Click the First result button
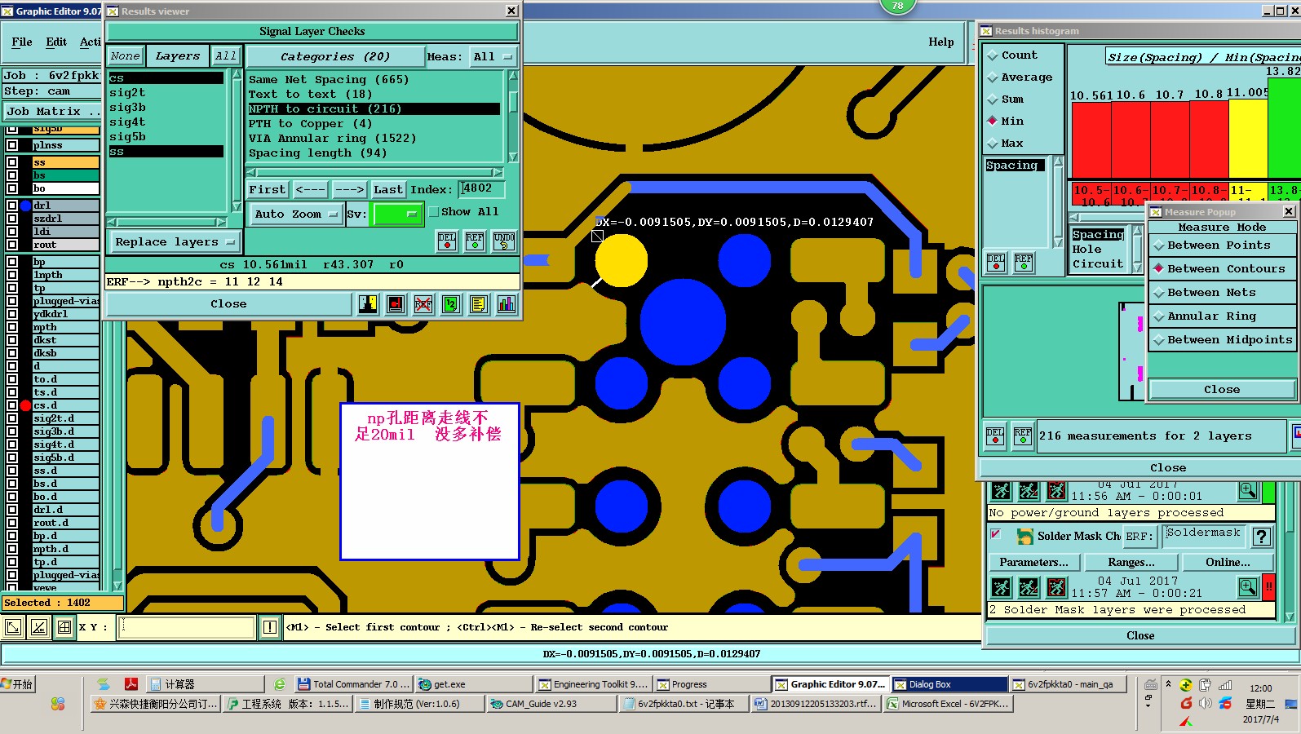This screenshot has height=734, width=1301. (x=268, y=190)
